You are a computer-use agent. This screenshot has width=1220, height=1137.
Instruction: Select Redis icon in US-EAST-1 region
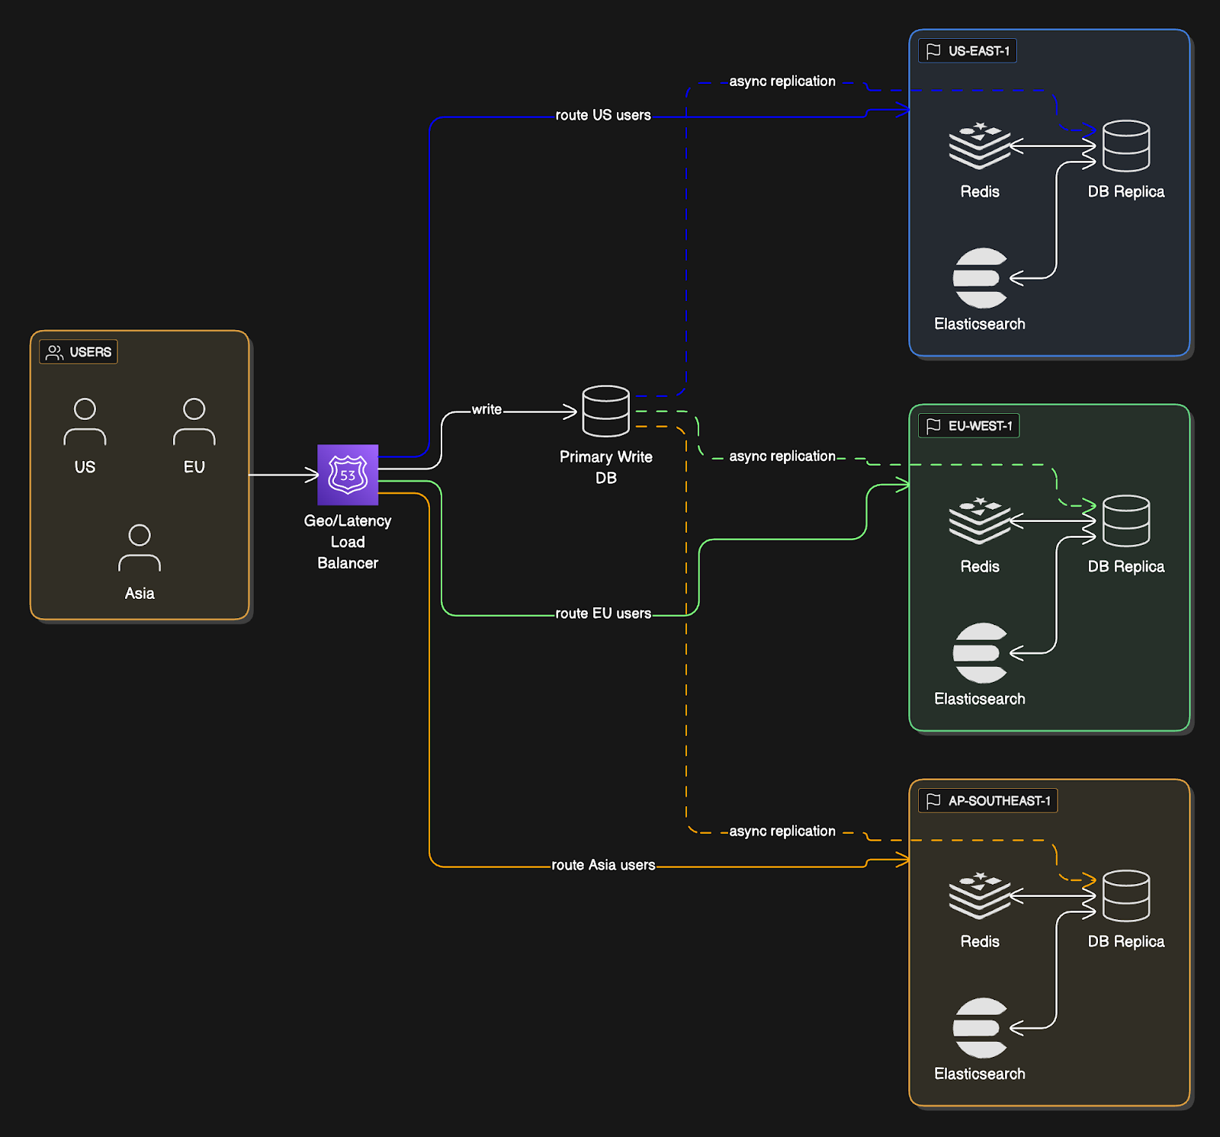coord(980,146)
